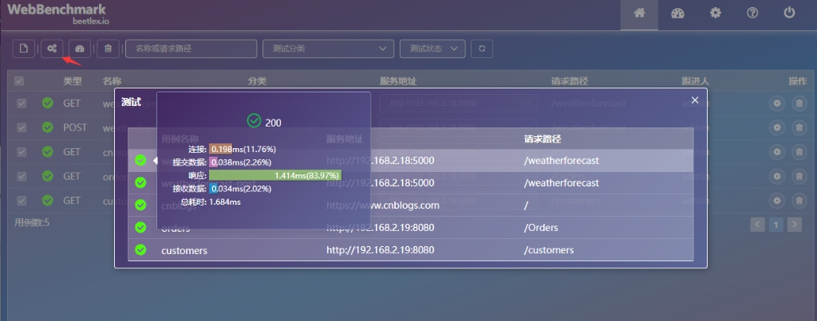The height and width of the screenshot is (321, 817).
Task: Open settings gear for the POST row
Action: tap(777, 127)
